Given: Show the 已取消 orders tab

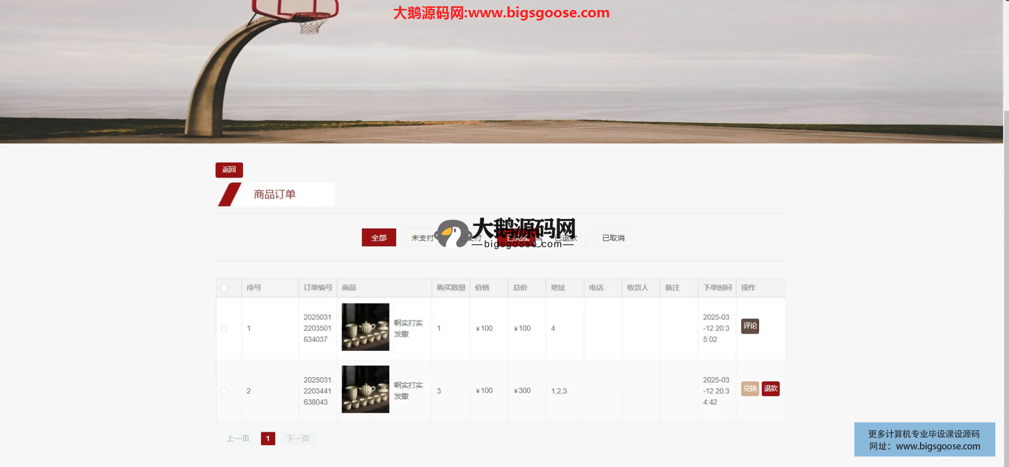Looking at the screenshot, I should [613, 238].
